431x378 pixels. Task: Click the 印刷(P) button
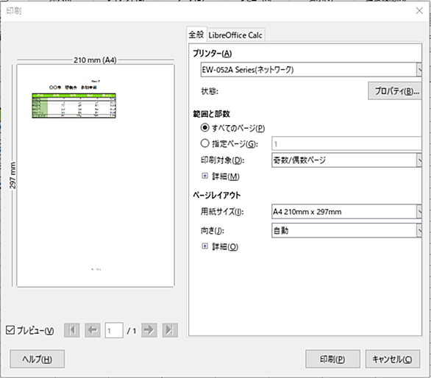pyautogui.click(x=332, y=359)
